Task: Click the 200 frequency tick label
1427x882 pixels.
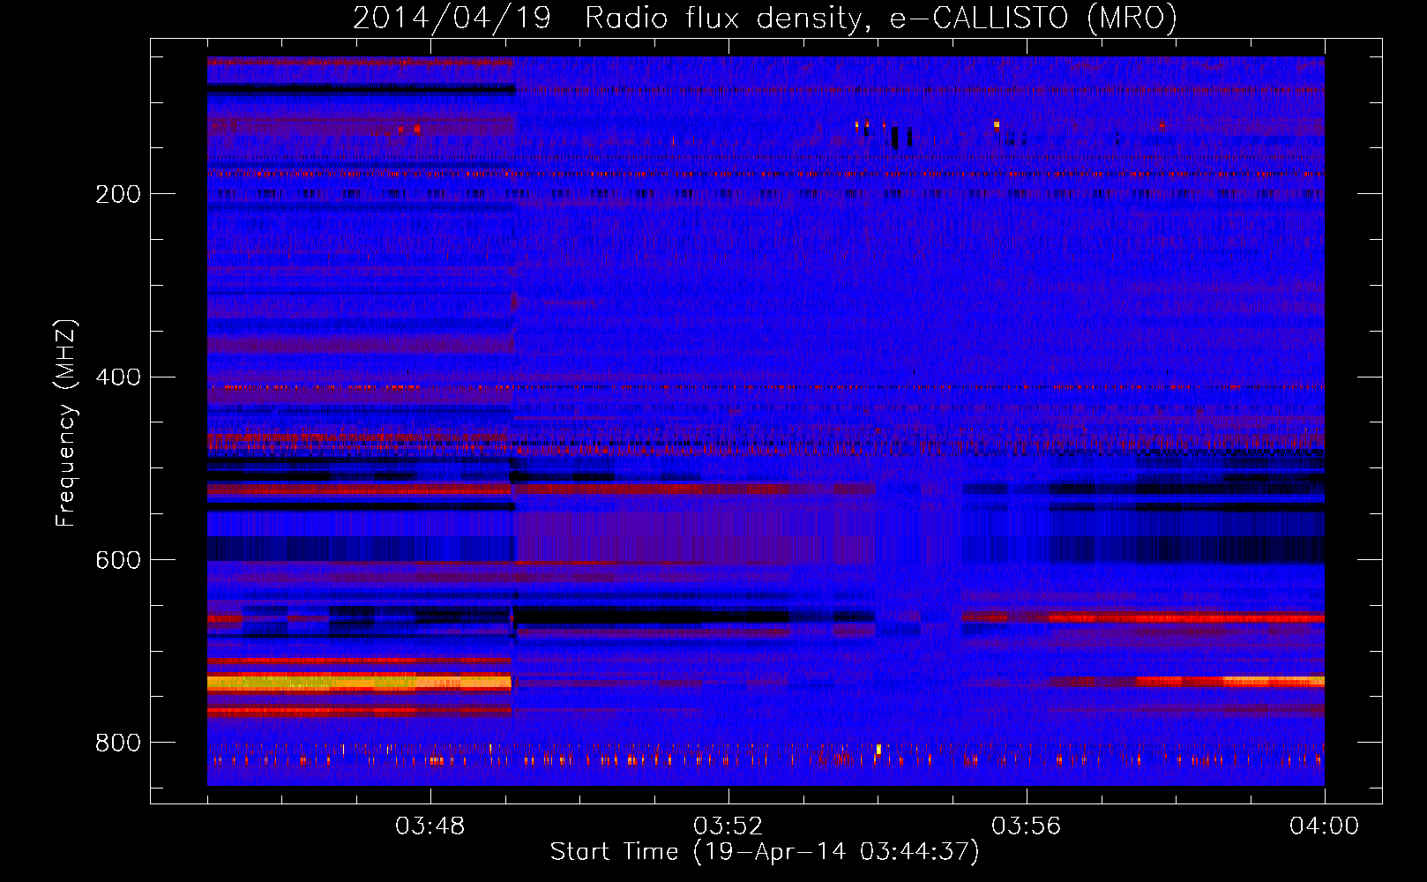Action: tap(118, 194)
